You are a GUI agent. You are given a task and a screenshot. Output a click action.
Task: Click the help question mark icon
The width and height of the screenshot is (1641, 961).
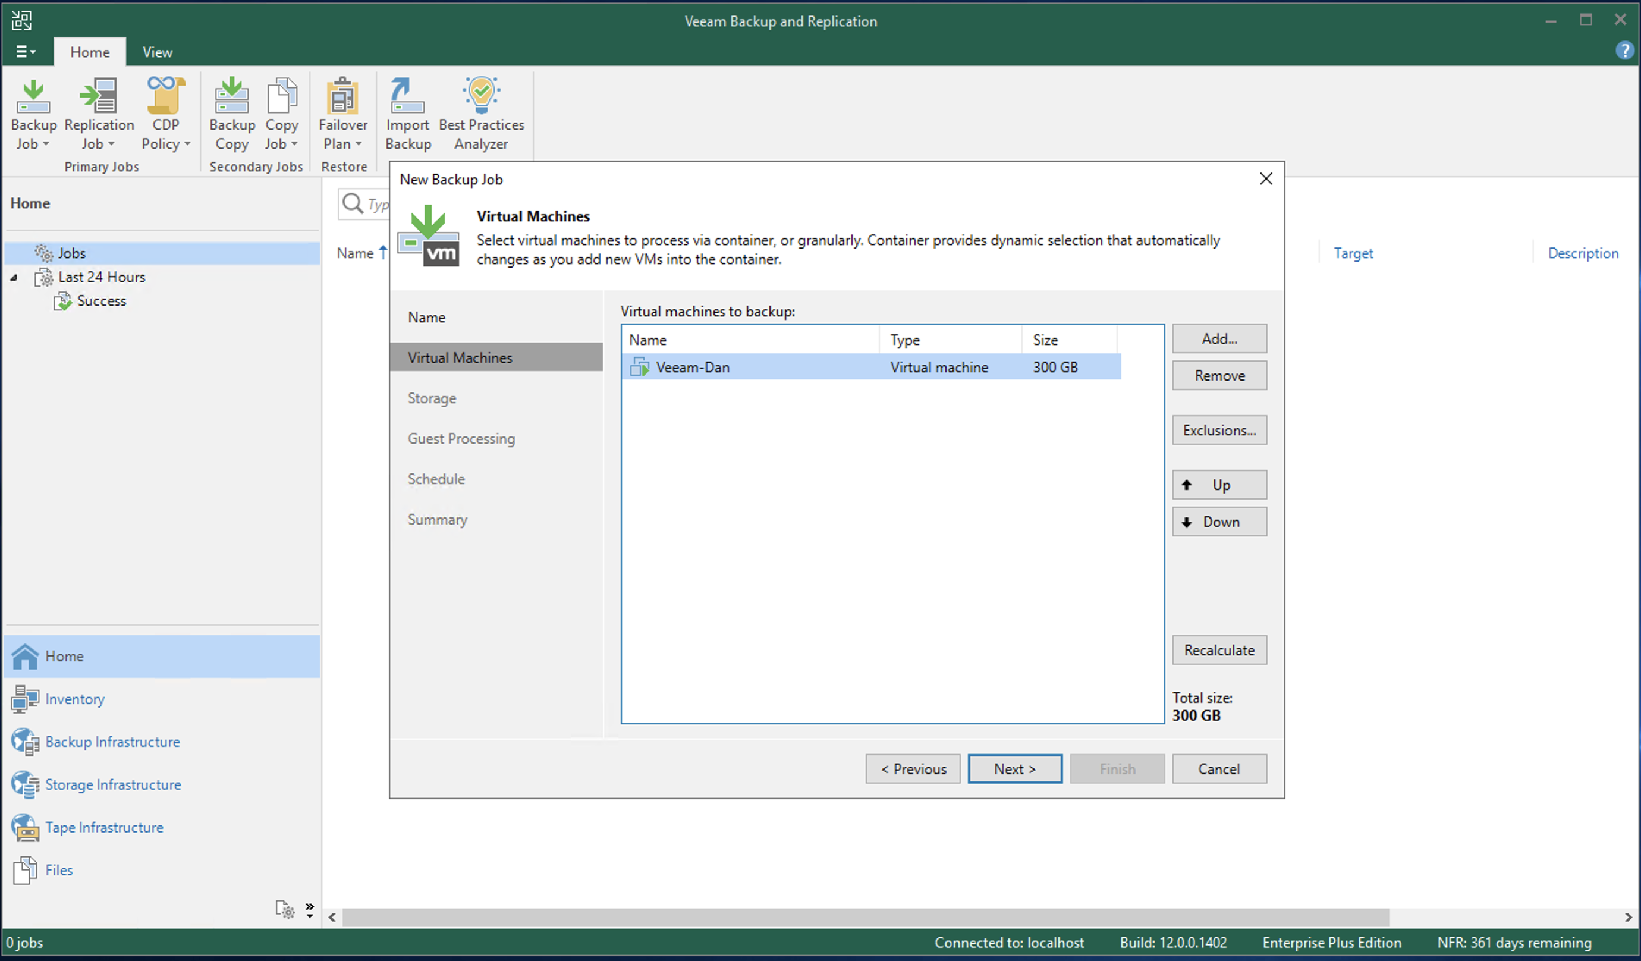pos(1624,50)
